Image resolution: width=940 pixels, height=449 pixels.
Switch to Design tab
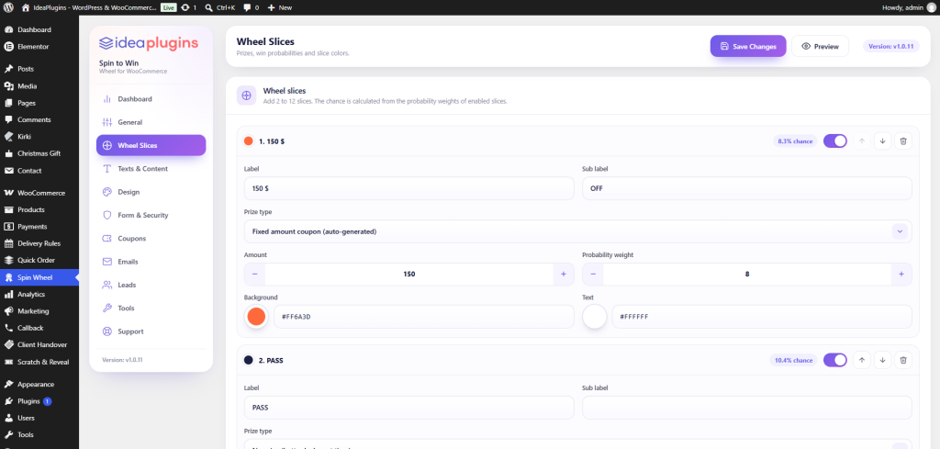[x=151, y=192]
